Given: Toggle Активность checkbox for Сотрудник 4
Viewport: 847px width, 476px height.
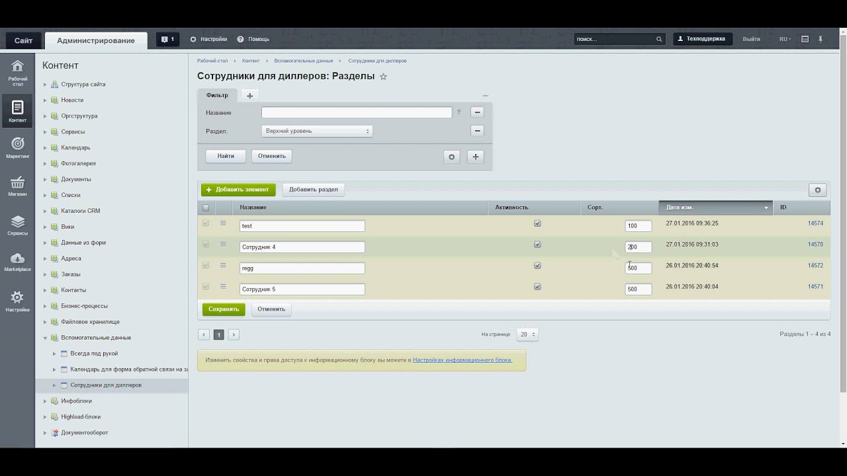Looking at the screenshot, I should click(537, 245).
